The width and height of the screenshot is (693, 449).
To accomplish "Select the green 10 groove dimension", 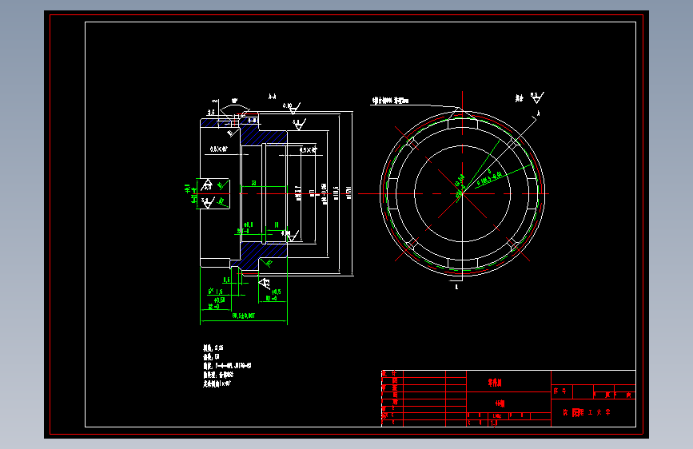I will pos(277,225).
